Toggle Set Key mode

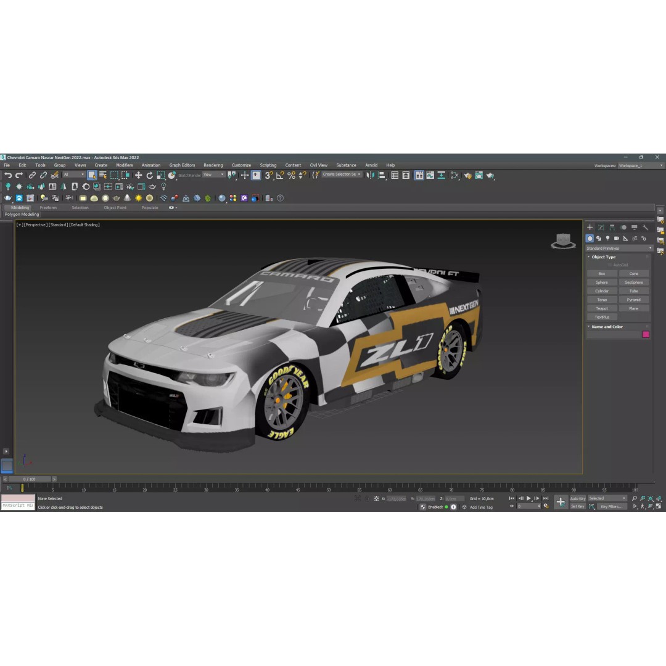(578, 506)
